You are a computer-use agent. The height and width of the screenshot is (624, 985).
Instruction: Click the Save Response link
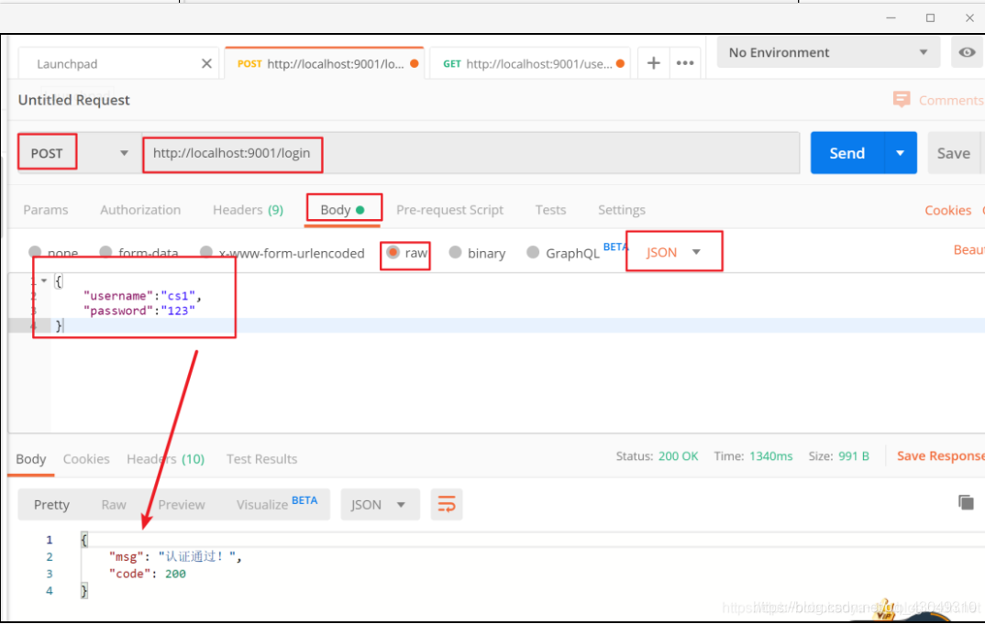940,455
